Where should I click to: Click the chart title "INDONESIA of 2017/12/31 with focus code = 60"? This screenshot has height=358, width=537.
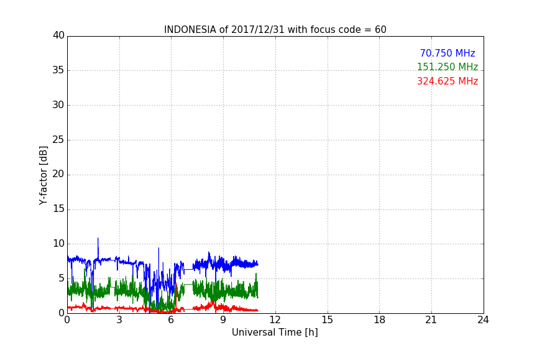(x=275, y=30)
